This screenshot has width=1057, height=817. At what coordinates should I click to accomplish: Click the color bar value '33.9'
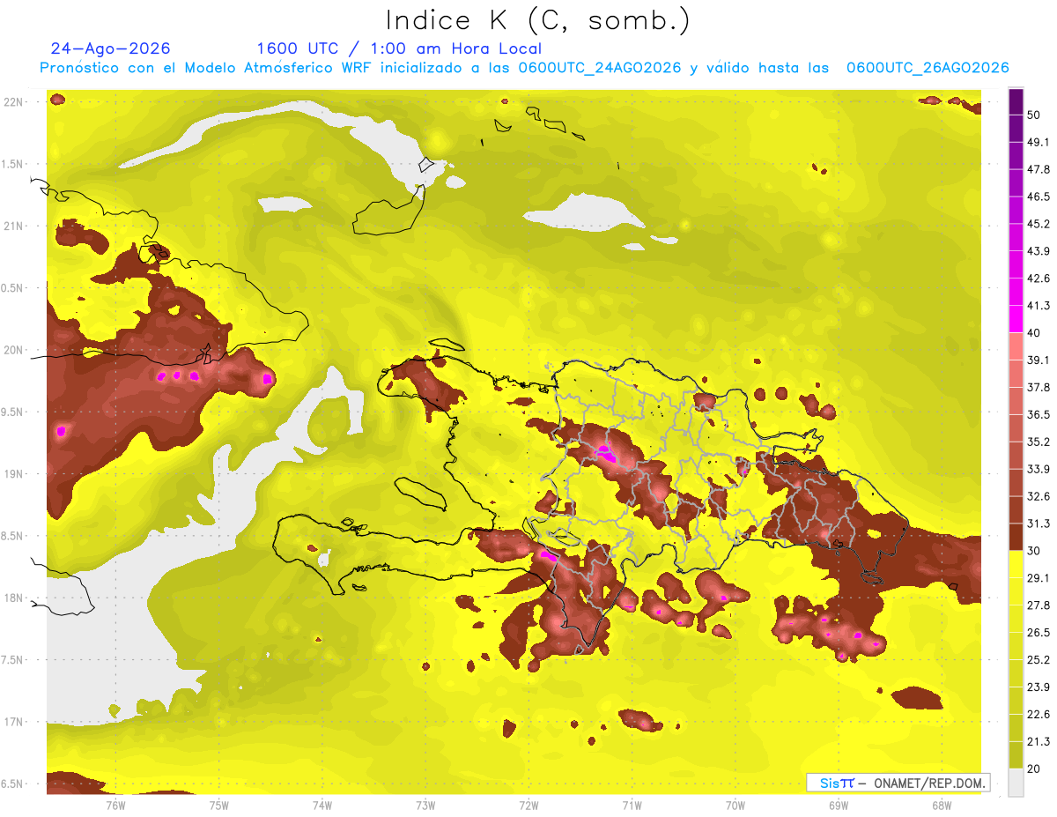pyautogui.click(x=1039, y=470)
